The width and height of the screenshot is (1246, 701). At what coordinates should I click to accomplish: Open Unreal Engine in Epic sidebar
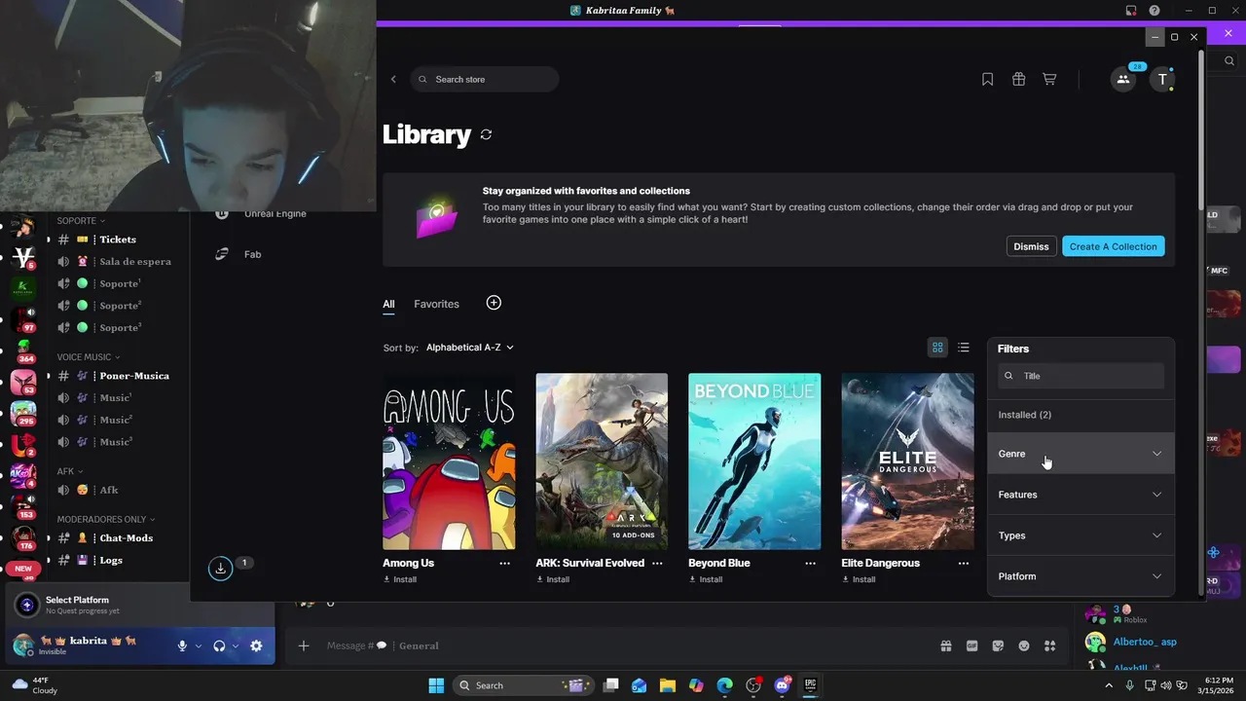[x=263, y=213]
